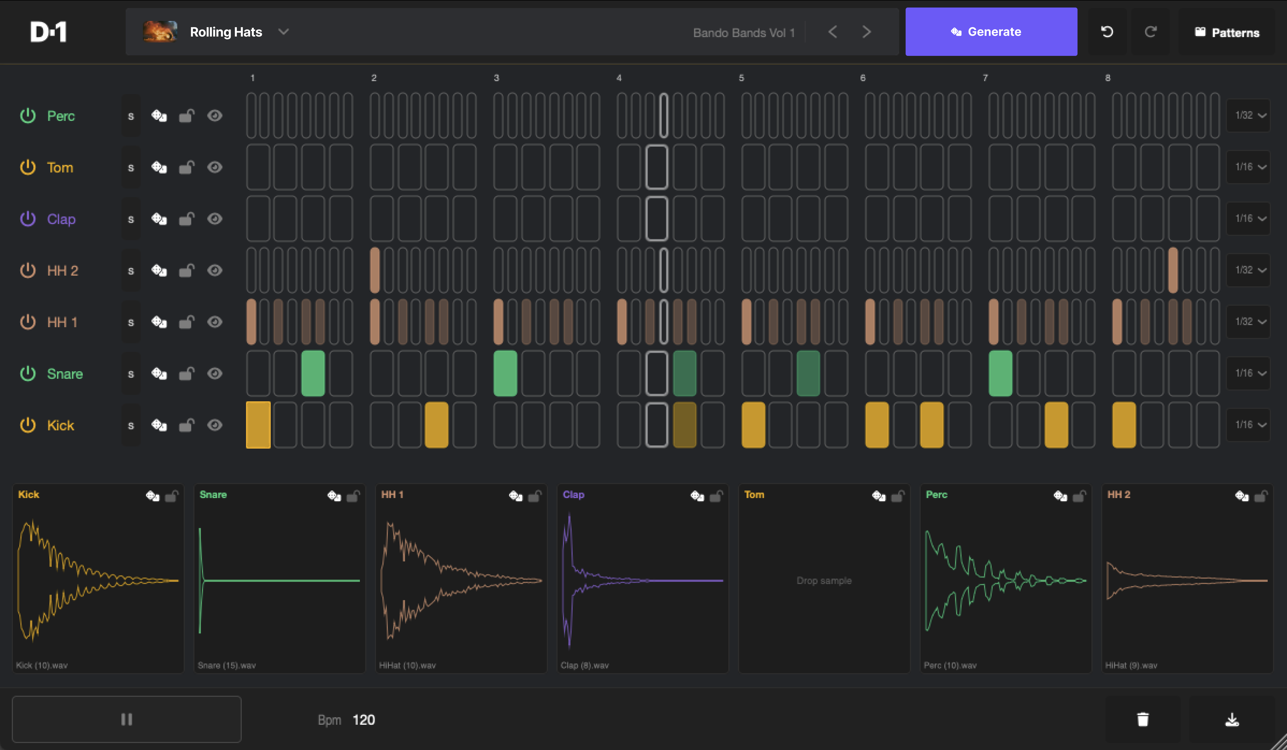
Task: Delete pattern with the trash icon
Action: click(x=1143, y=719)
